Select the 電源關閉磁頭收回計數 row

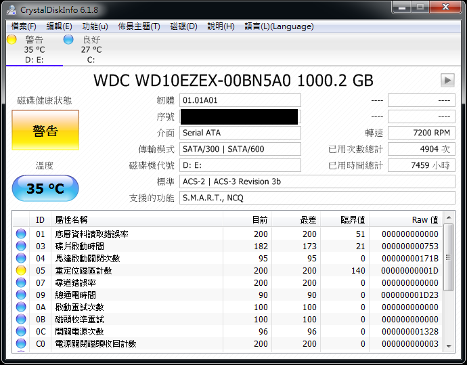pos(228,343)
